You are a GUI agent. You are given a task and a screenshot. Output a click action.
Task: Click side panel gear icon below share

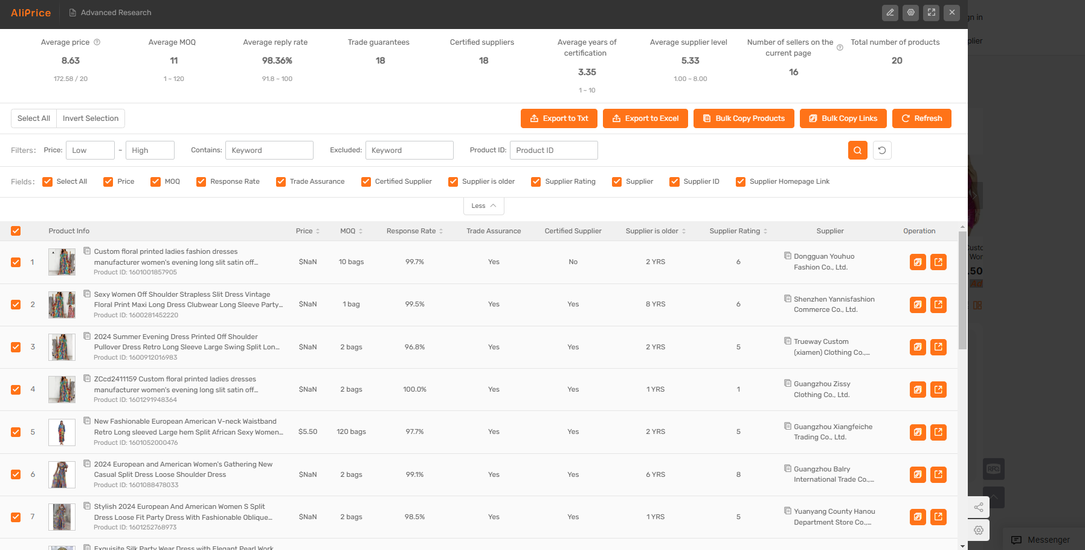click(979, 530)
